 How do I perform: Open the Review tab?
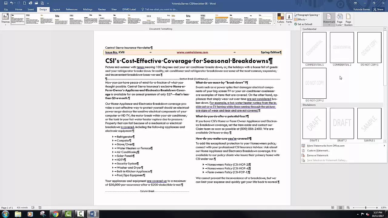coord(102,9)
